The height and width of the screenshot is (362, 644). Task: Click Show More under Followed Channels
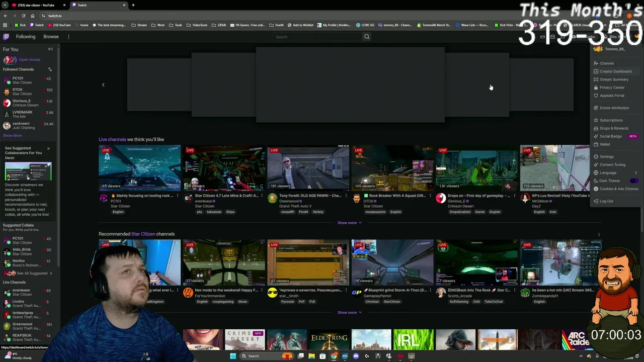point(12,136)
